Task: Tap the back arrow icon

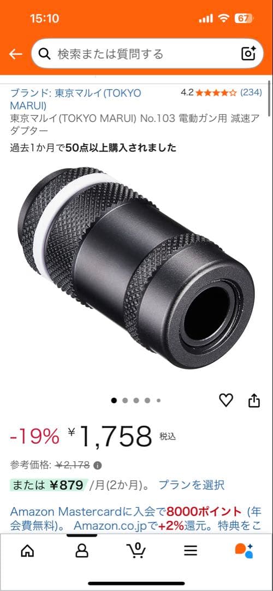Action: (x=15, y=54)
